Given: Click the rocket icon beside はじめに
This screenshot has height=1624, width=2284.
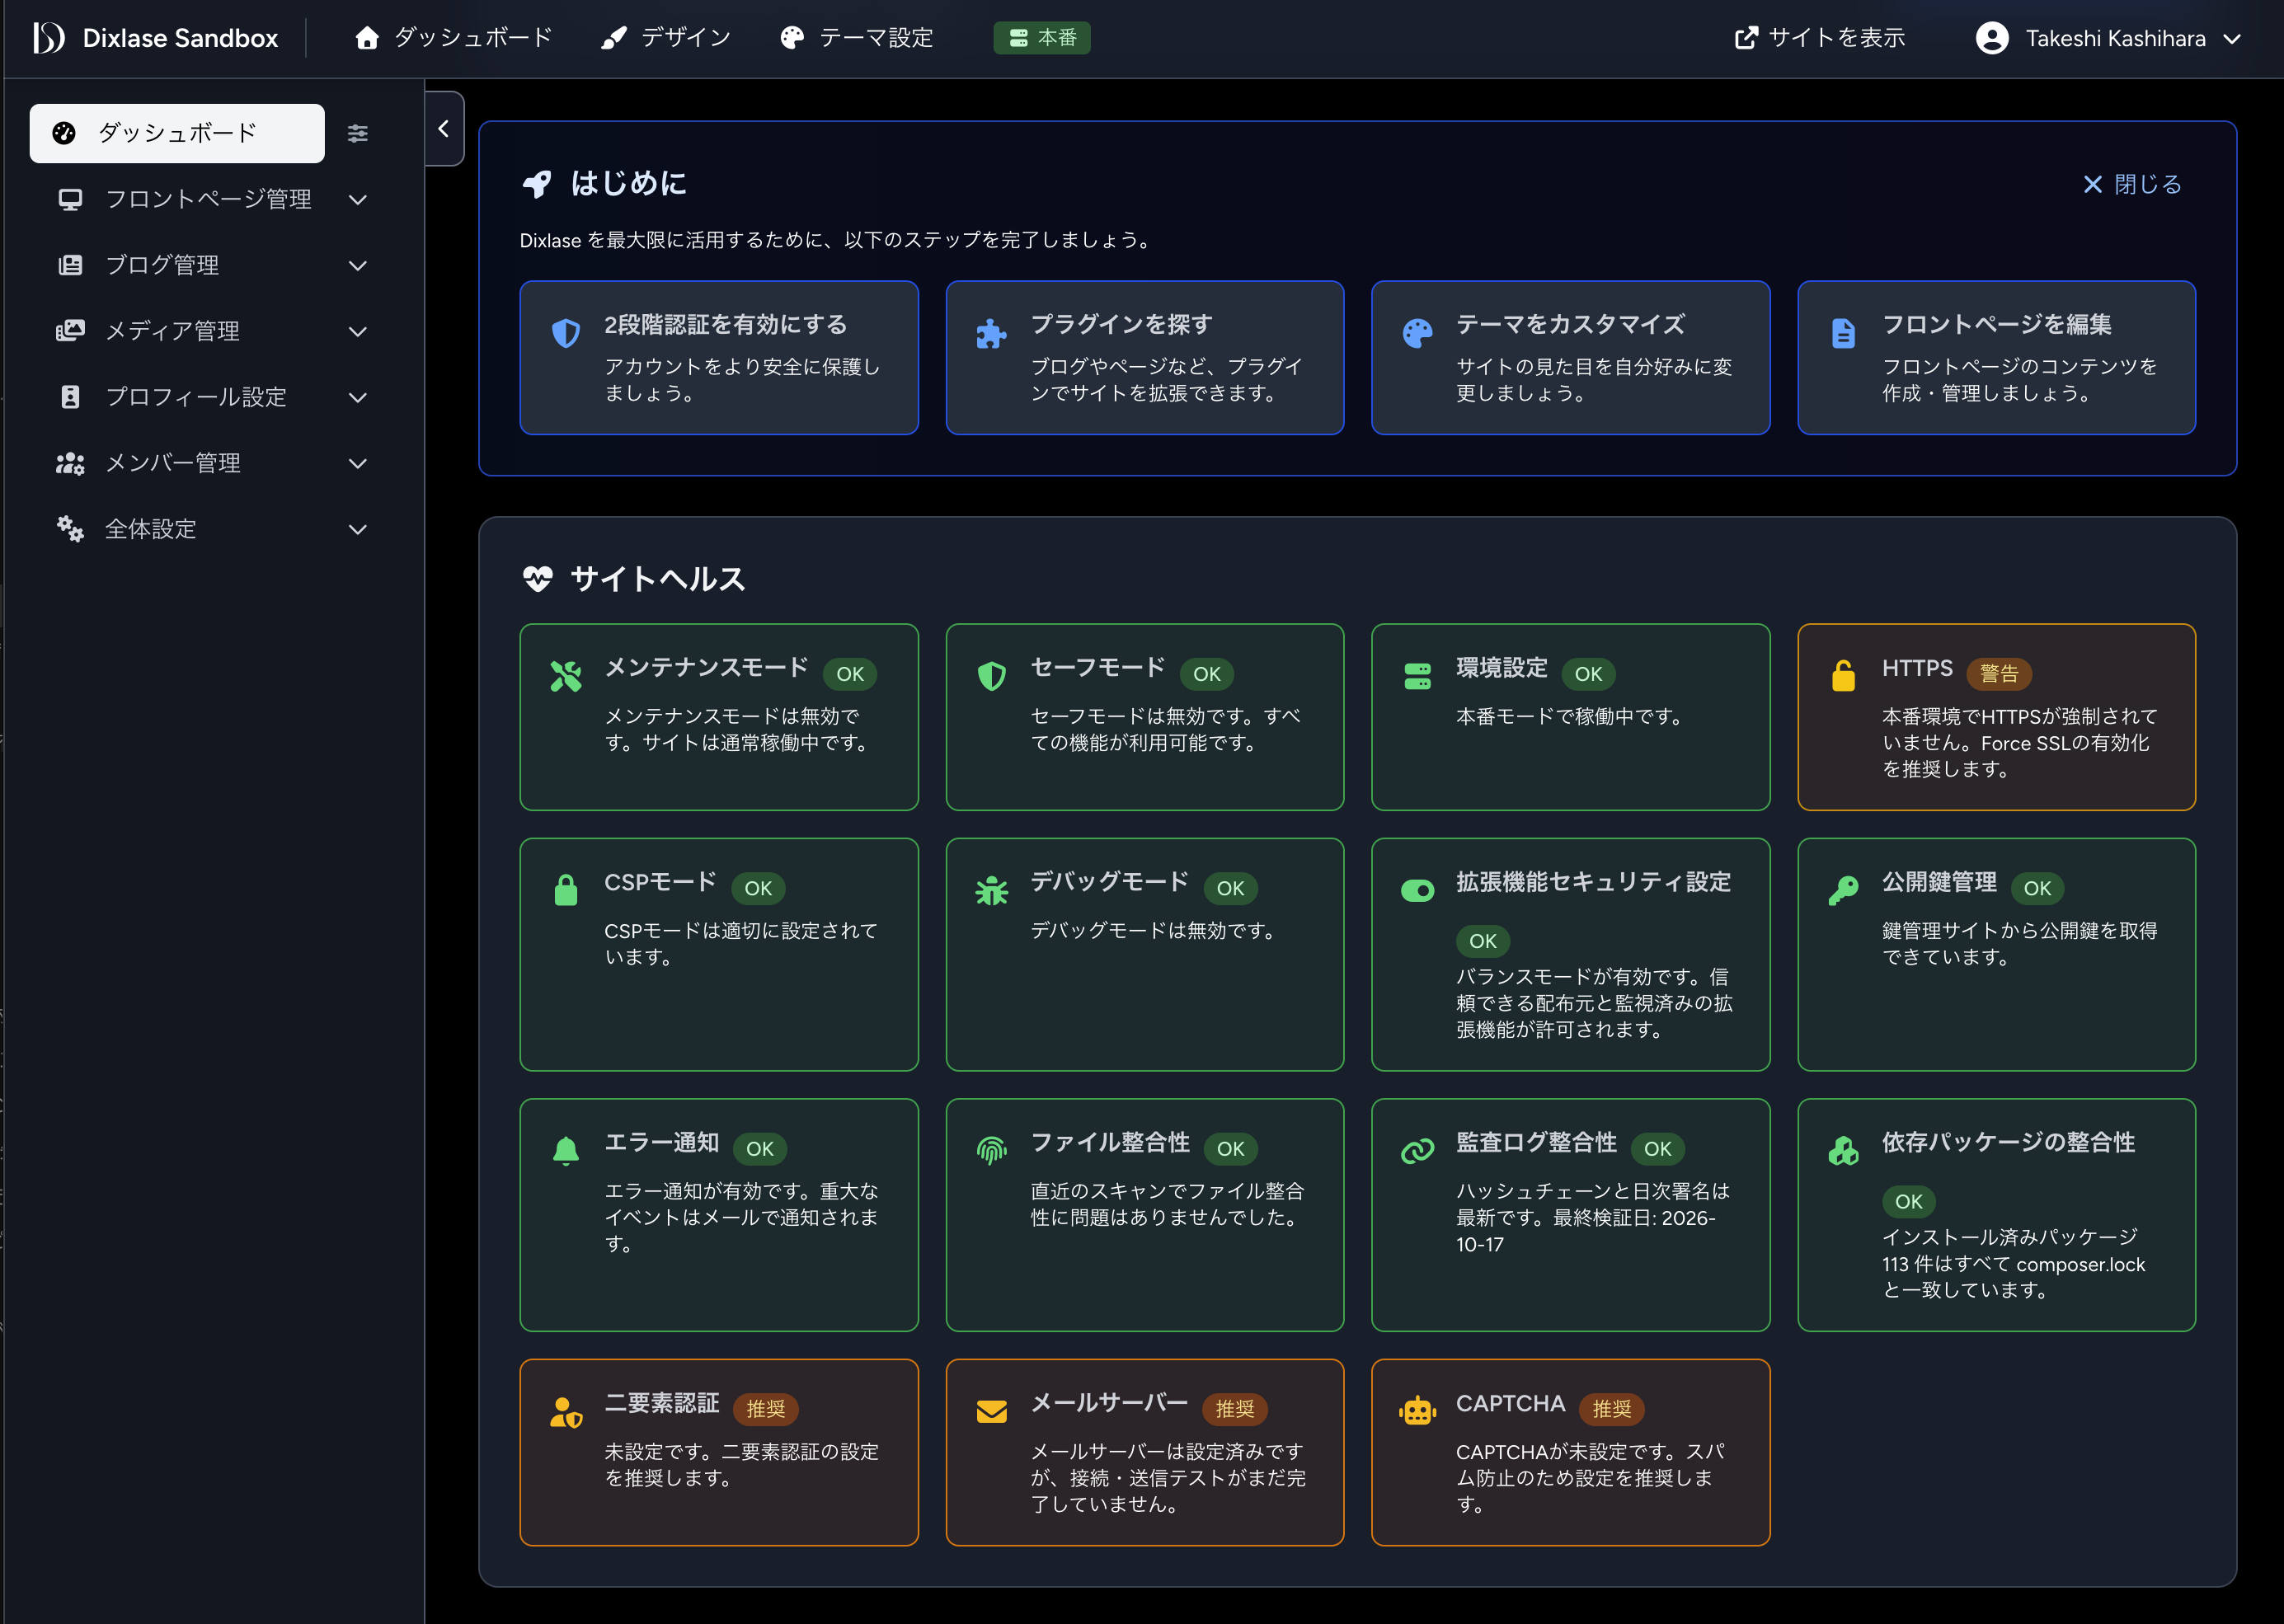Looking at the screenshot, I should [537, 184].
